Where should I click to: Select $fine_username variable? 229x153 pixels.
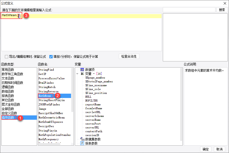96,85
